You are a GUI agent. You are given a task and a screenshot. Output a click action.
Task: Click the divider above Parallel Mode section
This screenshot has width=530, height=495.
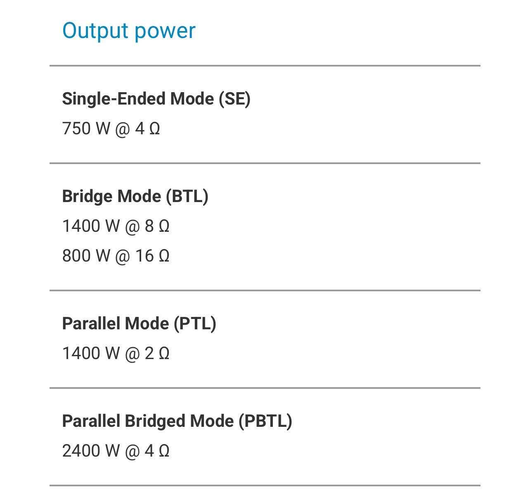point(265,290)
